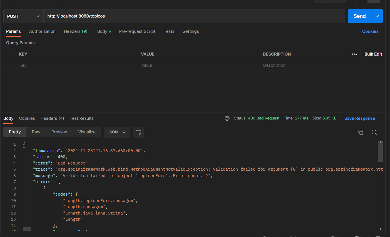The height and width of the screenshot is (237, 390).
Task: Select the Raw view mode
Action: coord(36,132)
